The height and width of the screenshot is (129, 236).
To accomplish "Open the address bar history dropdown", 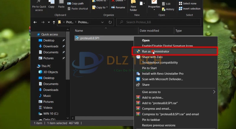I will coord(102,22).
